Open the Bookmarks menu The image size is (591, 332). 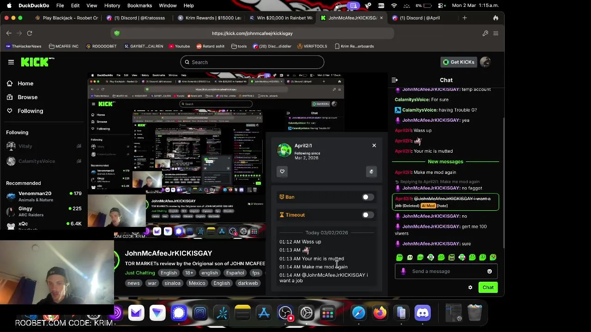[139, 6]
